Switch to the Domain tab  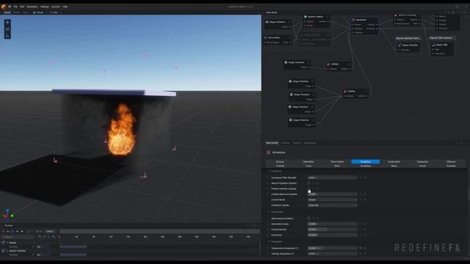280,161
